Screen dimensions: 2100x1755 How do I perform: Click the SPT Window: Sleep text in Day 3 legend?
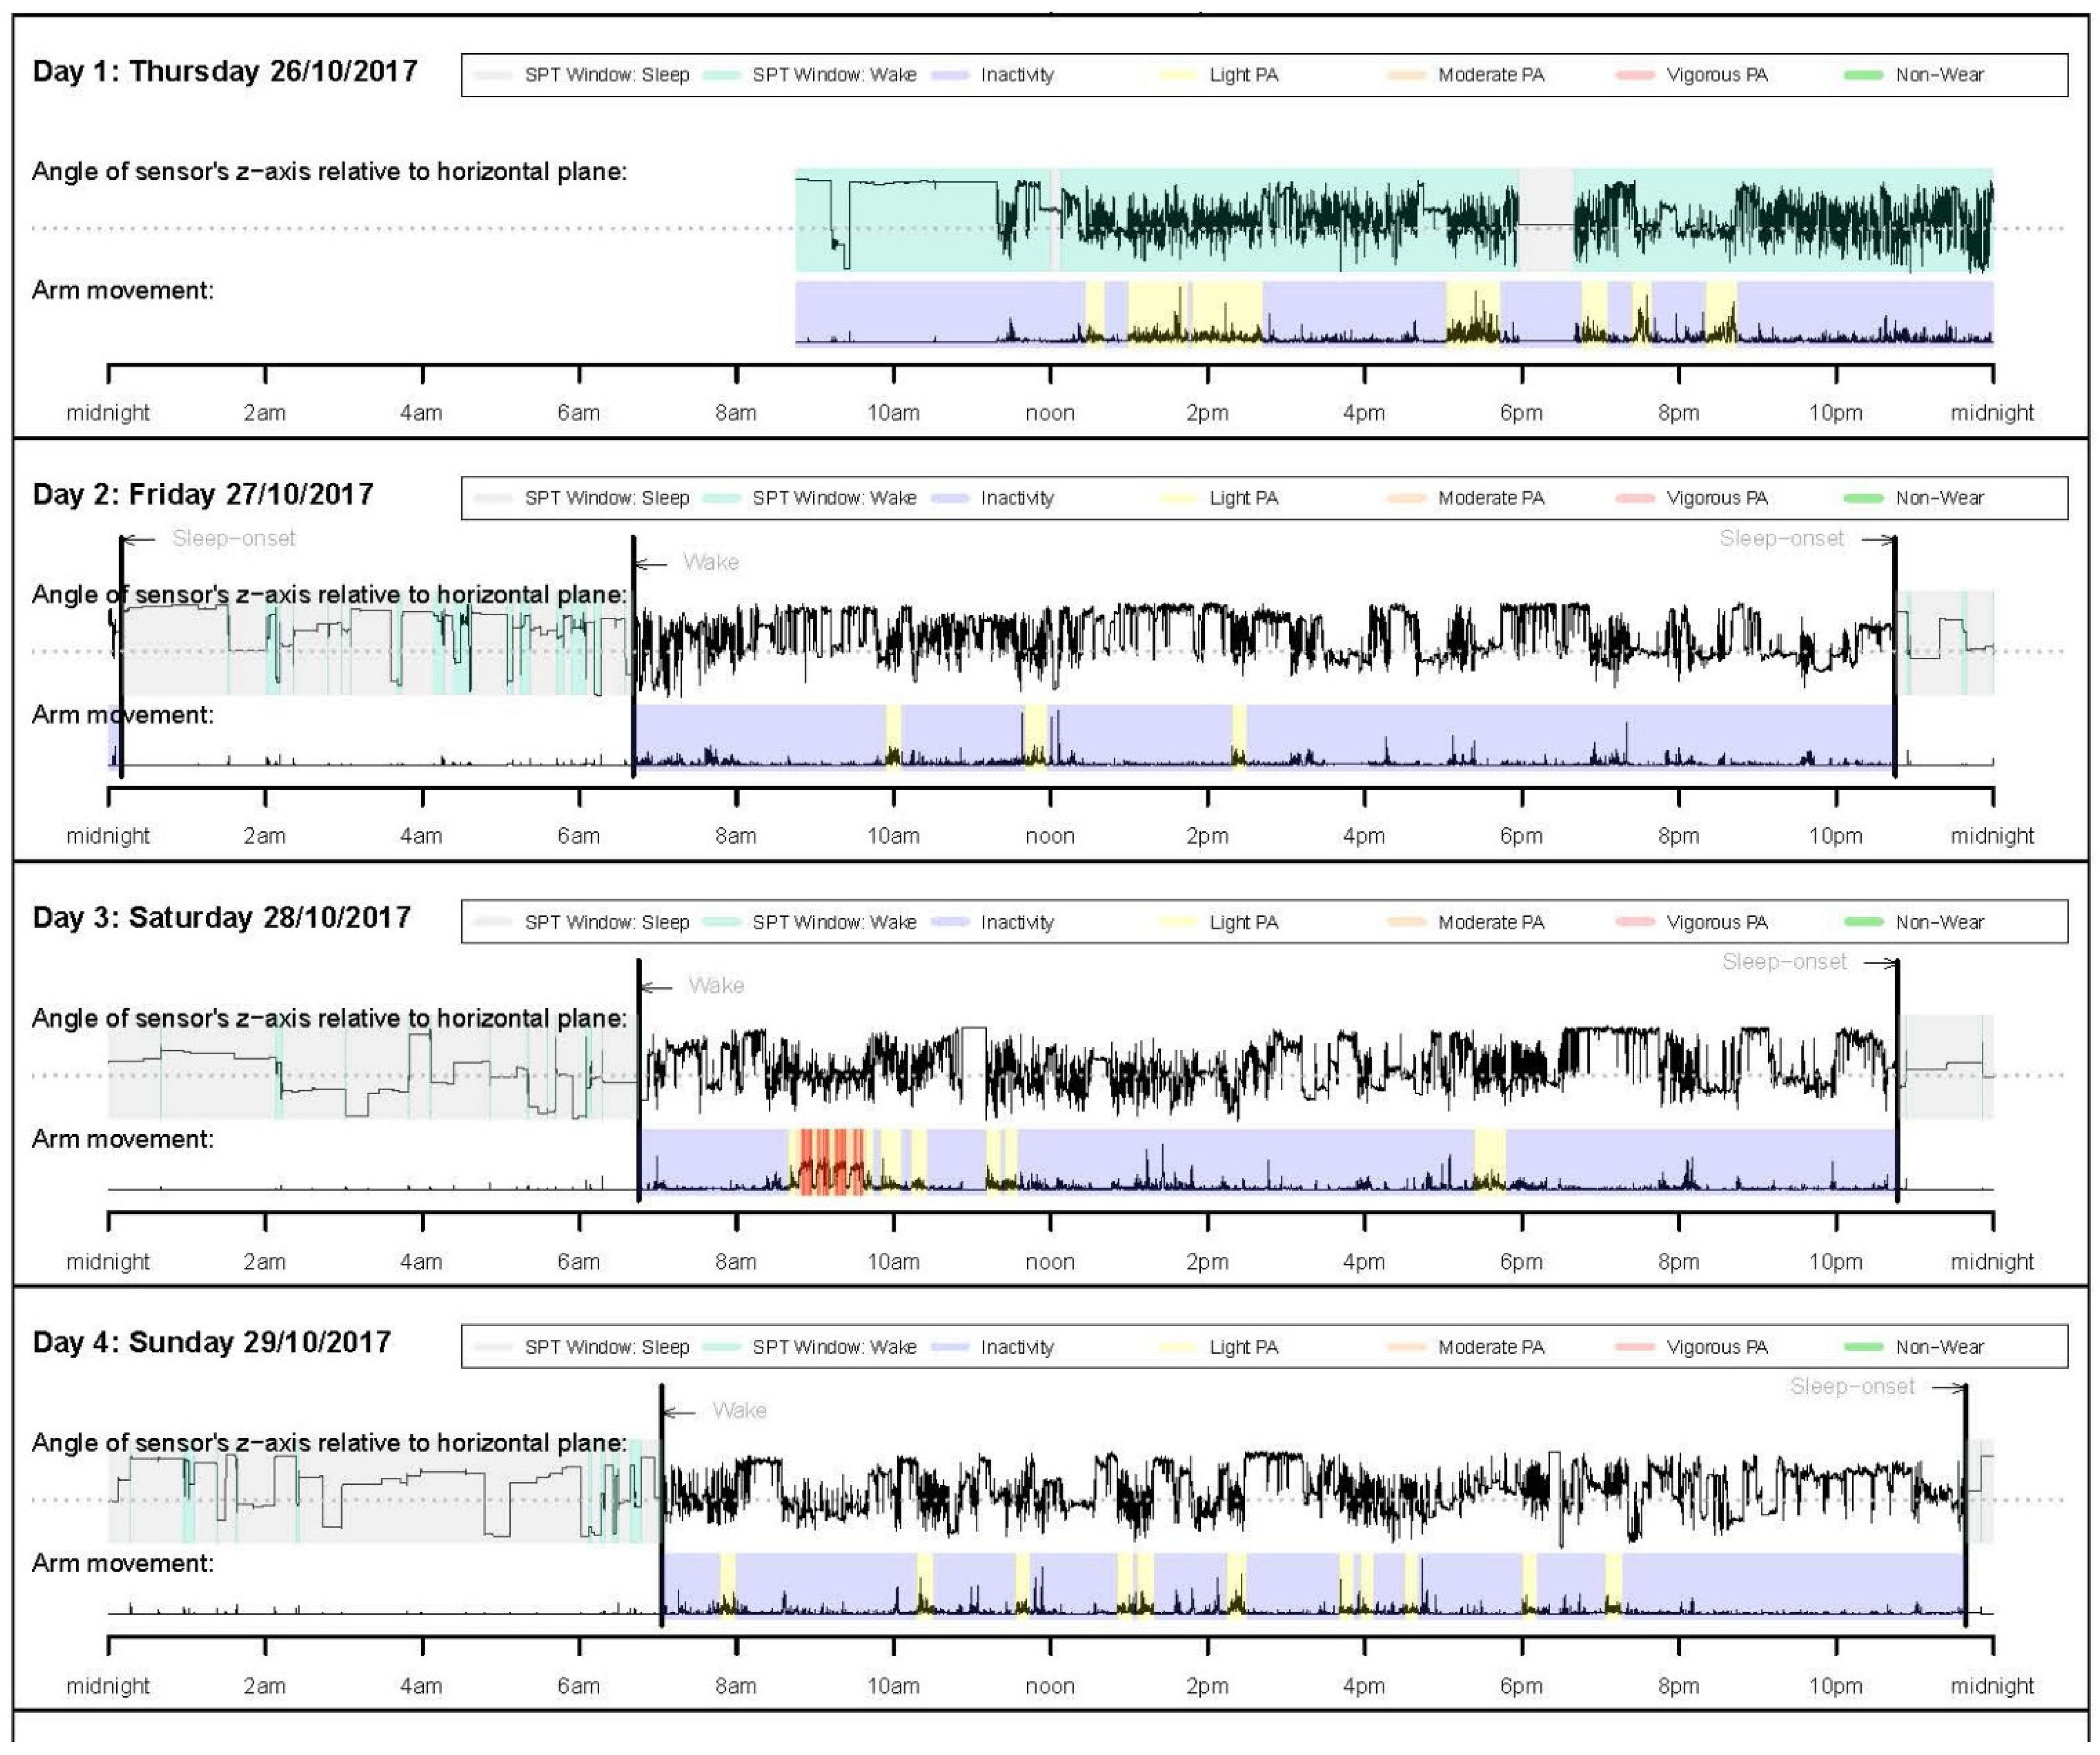(x=607, y=922)
